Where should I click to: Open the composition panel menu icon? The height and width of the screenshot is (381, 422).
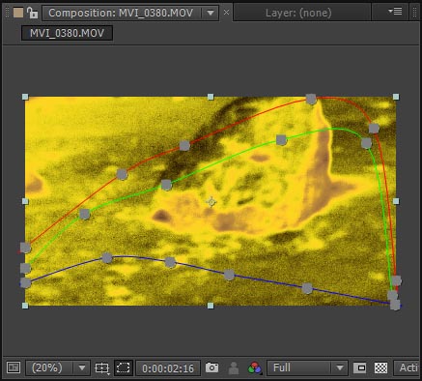click(x=395, y=12)
